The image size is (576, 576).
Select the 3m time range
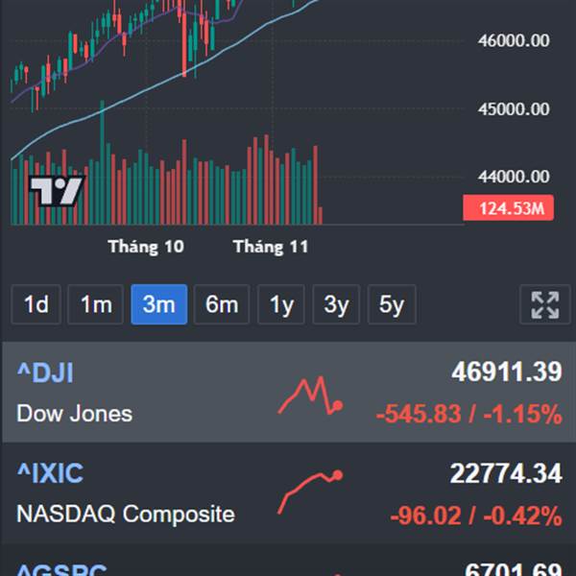coord(158,305)
